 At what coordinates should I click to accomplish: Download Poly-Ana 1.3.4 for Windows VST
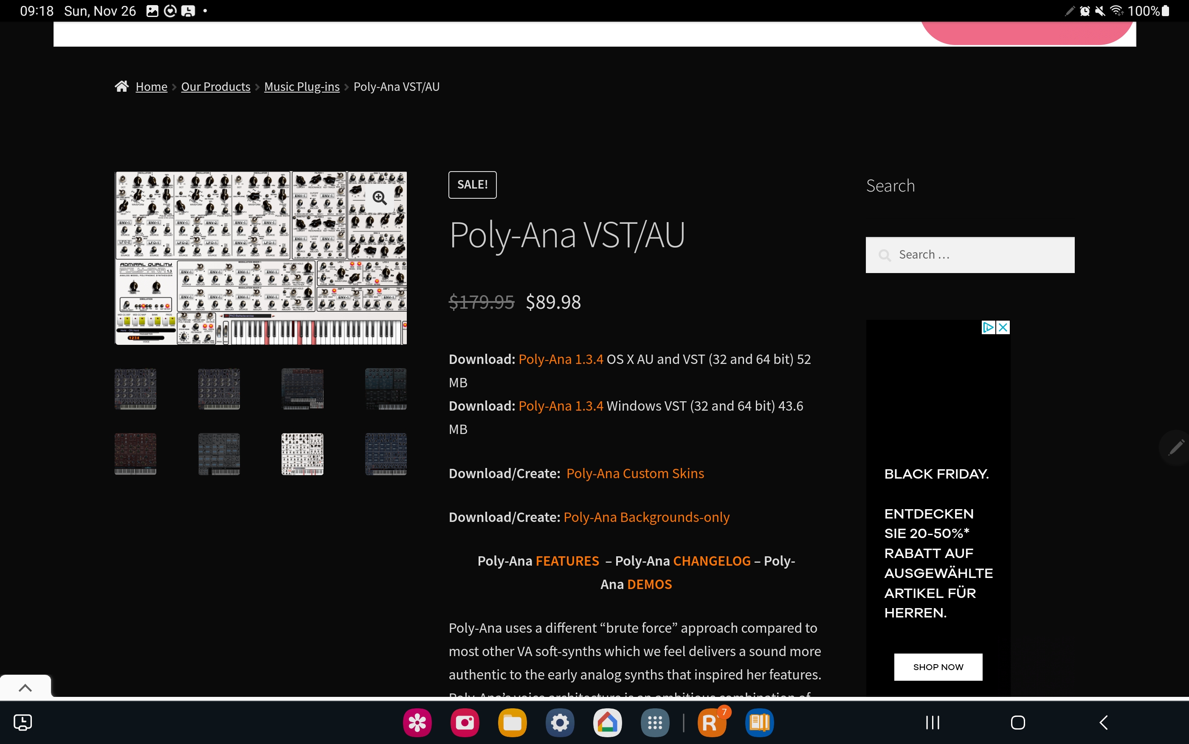point(561,406)
